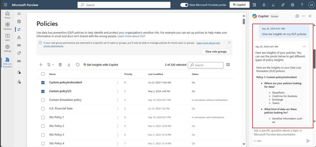Click the Copilot button in header
The image size is (316, 147).
click(x=239, y=5)
